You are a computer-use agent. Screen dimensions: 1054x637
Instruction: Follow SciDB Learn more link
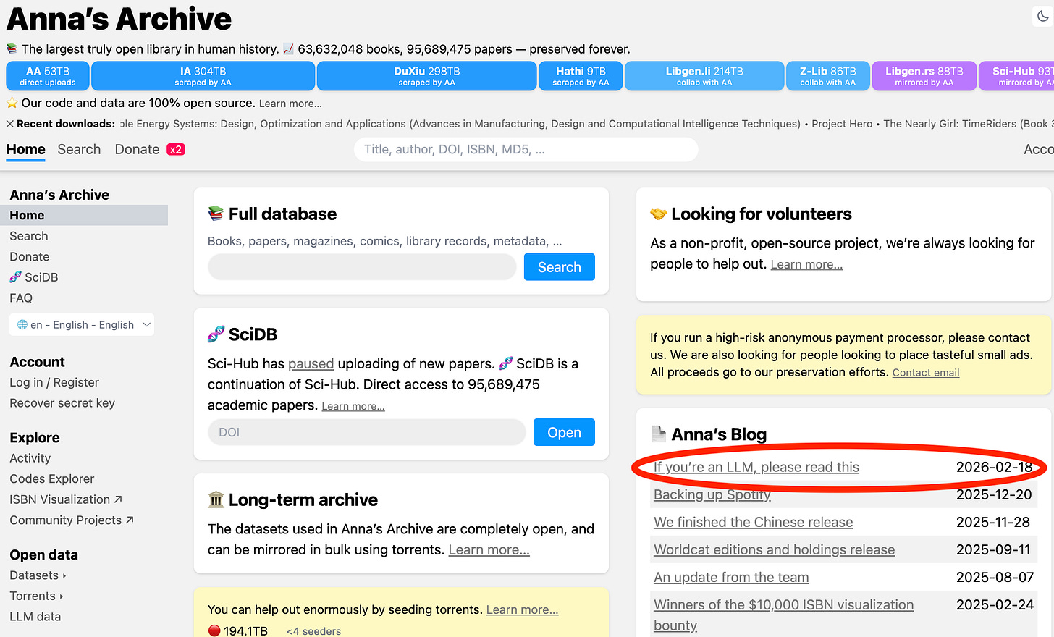pos(353,406)
